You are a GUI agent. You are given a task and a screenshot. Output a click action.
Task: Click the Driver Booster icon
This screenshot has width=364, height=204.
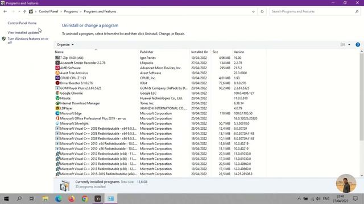(x=57, y=83)
